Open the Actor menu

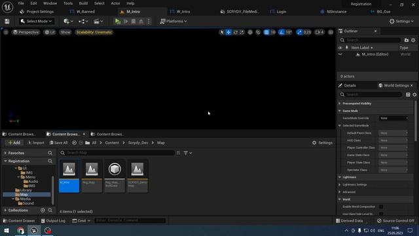[115, 3]
